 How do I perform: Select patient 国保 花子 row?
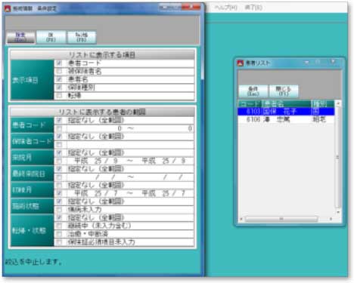[286, 112]
